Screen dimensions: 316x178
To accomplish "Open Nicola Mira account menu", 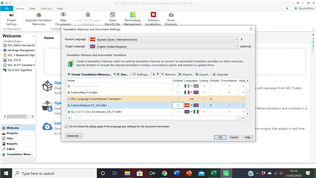I will click(x=305, y=8).
